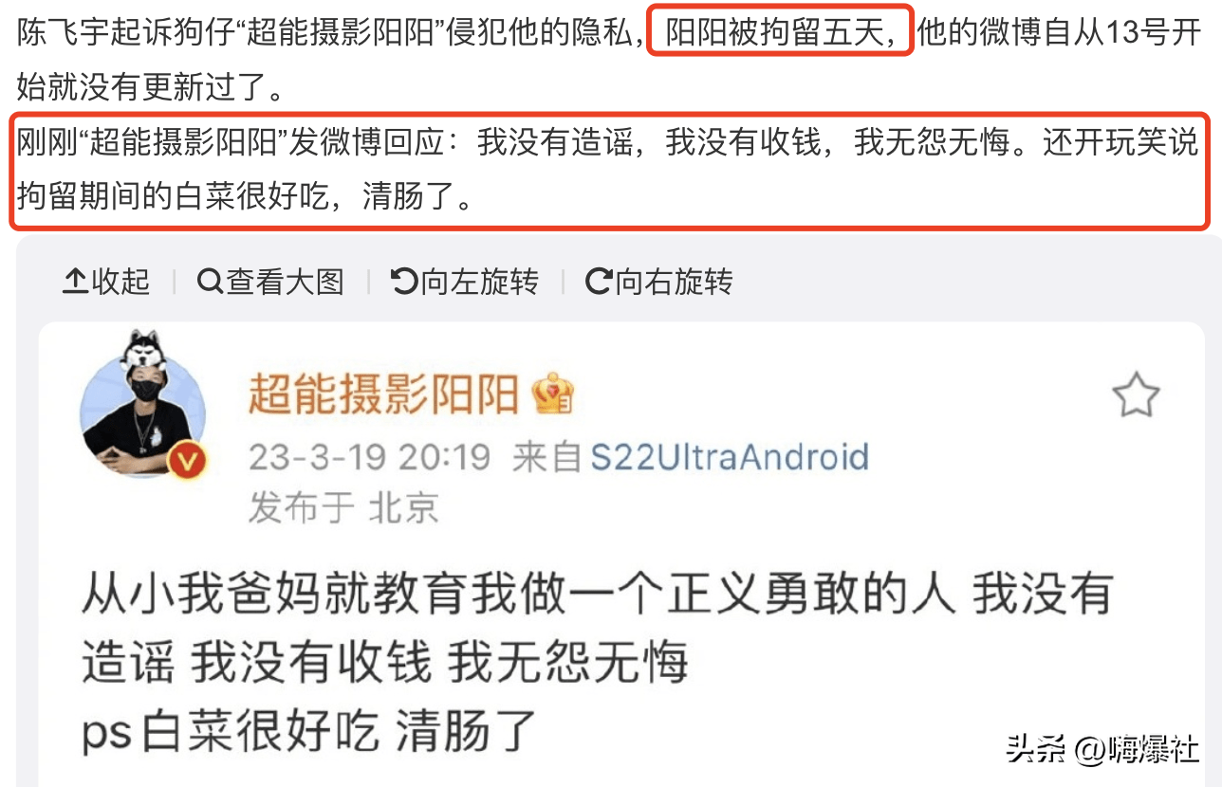The width and height of the screenshot is (1222, 787).
Task: Click the 发布于 北京 location text
Action: [x=343, y=508]
